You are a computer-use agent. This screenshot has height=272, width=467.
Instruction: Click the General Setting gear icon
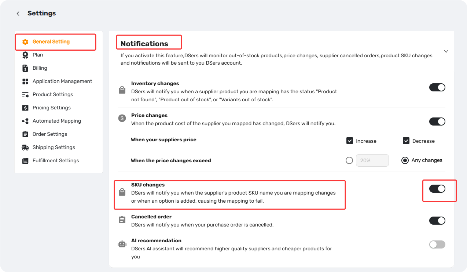click(25, 42)
